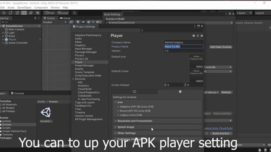Switch to the Game tab
The height and width of the screenshot is (152, 271).
click(x=65, y=18)
